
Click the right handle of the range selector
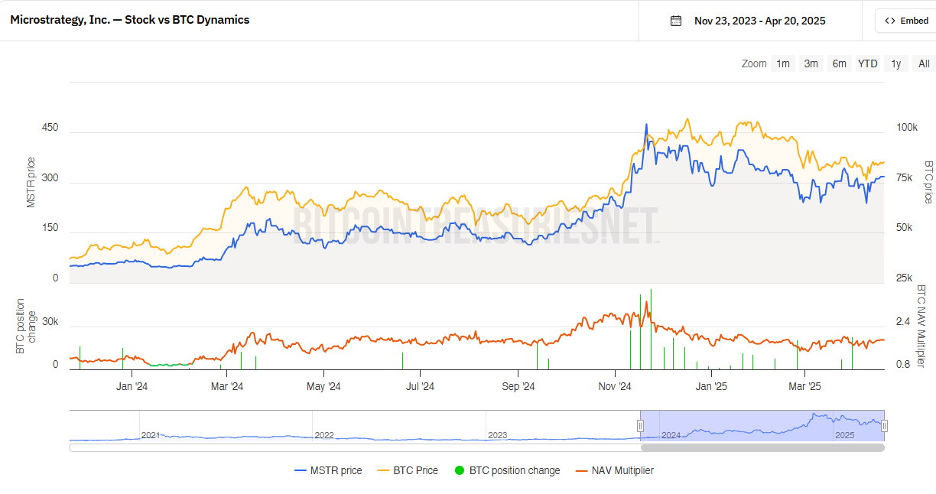click(x=885, y=425)
